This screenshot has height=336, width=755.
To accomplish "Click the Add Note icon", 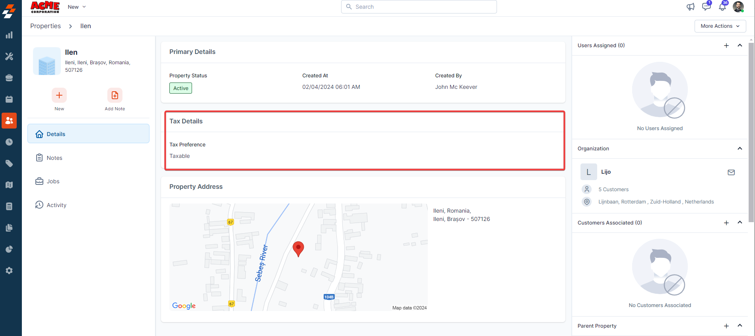I will [115, 95].
